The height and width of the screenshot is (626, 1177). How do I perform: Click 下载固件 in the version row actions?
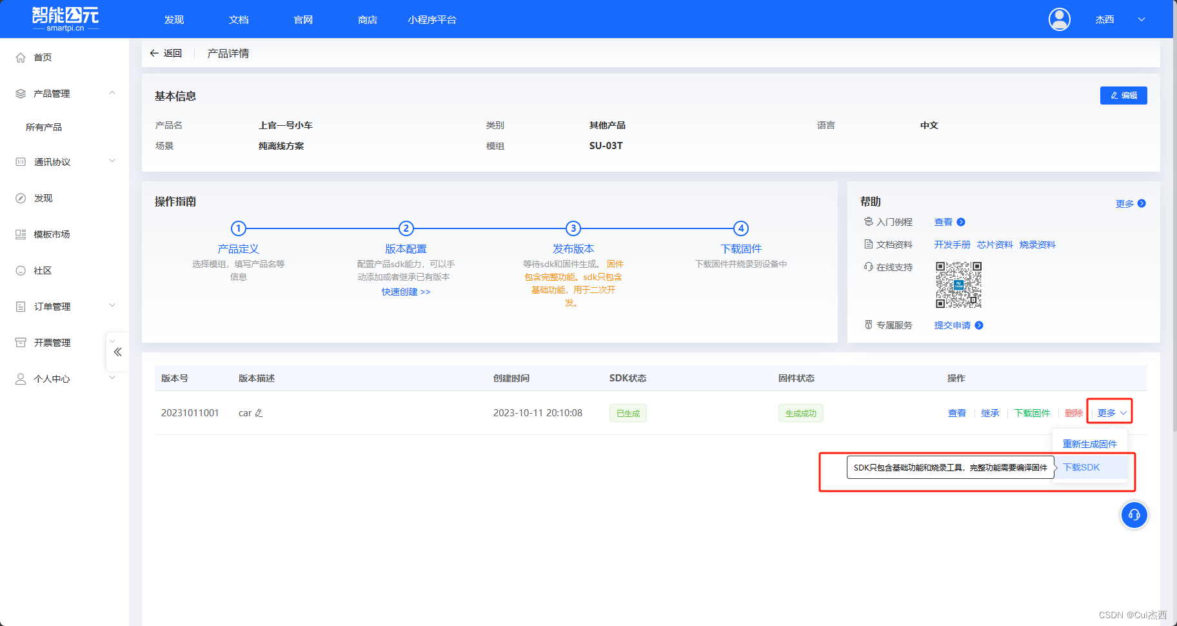point(1032,413)
